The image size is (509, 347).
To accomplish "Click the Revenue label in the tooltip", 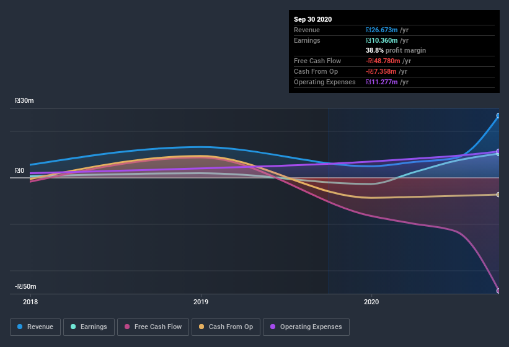I will pyautogui.click(x=307, y=30).
